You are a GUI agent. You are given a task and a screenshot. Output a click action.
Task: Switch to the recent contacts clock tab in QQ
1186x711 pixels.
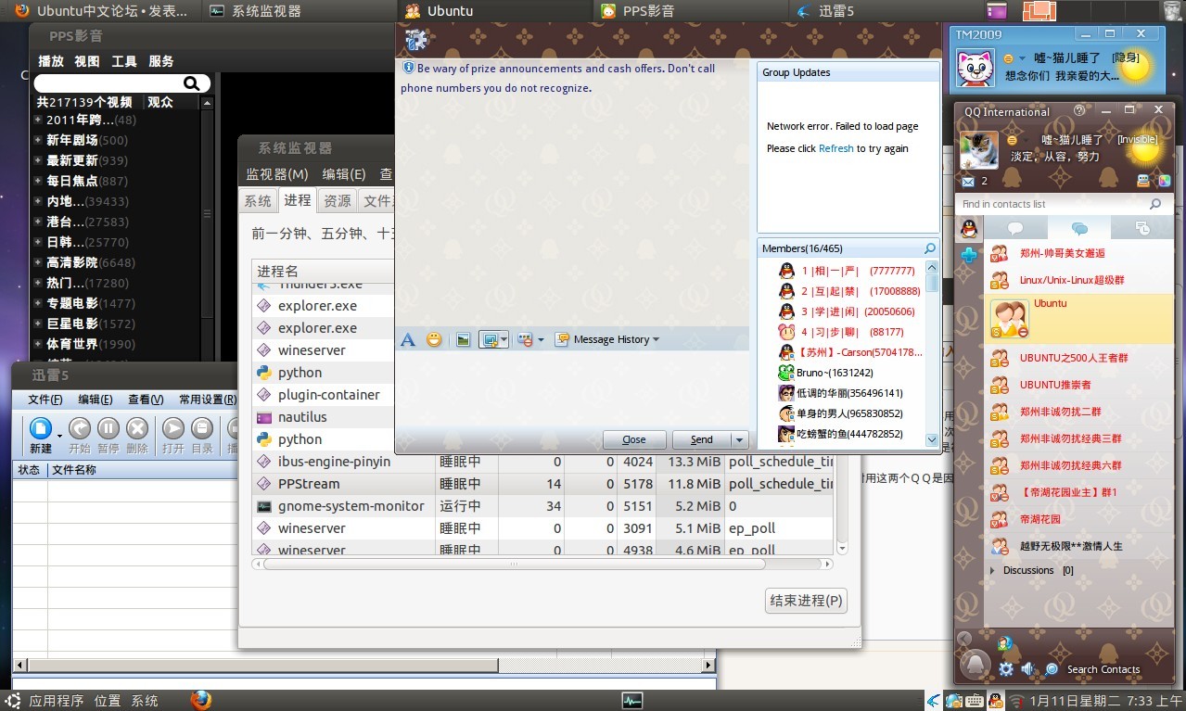coord(1142,228)
